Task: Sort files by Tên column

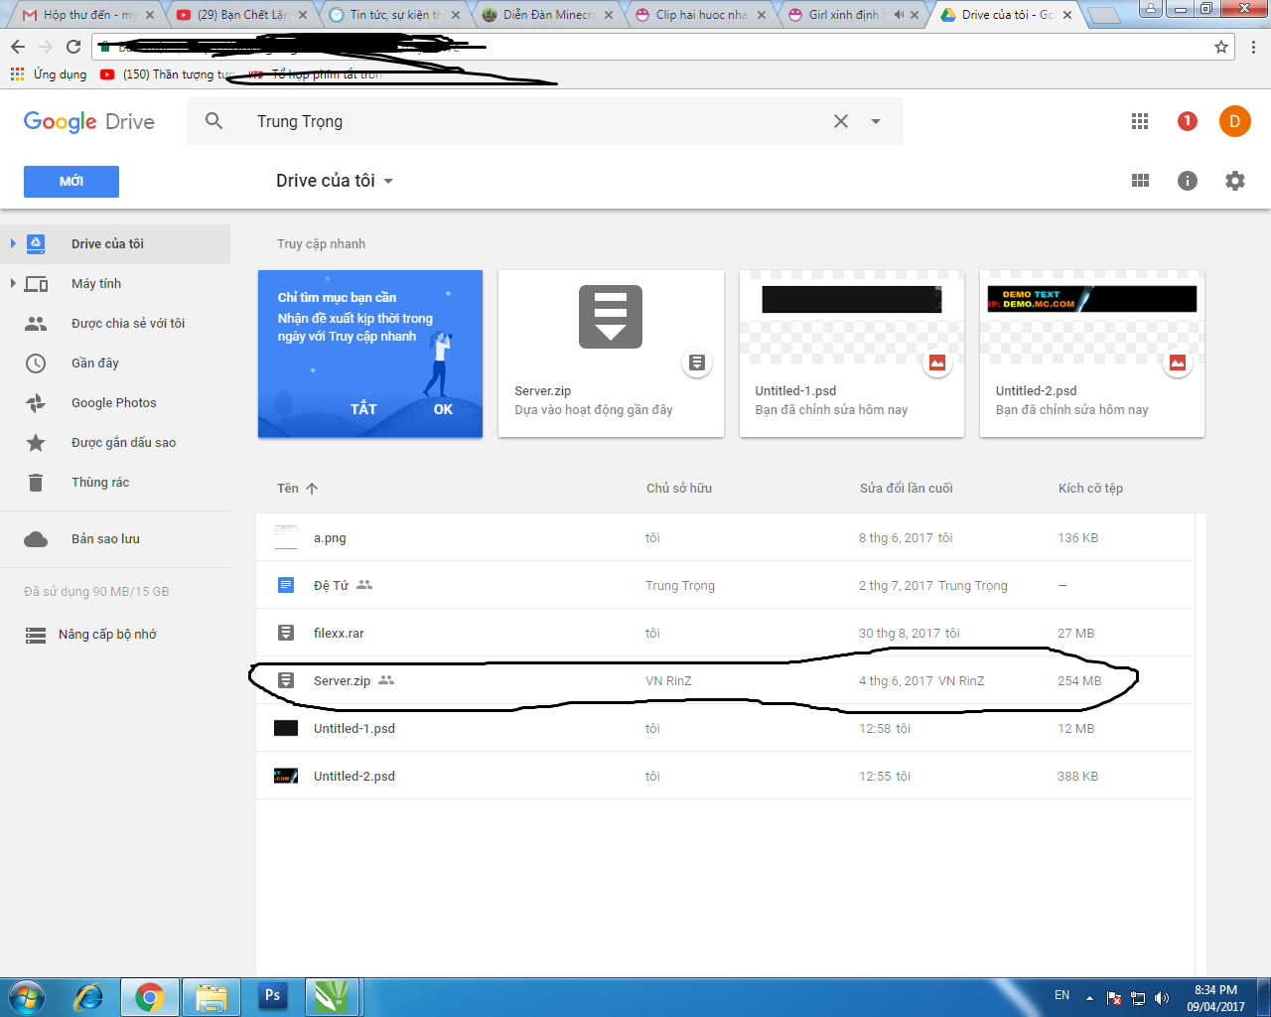Action: 297,489
